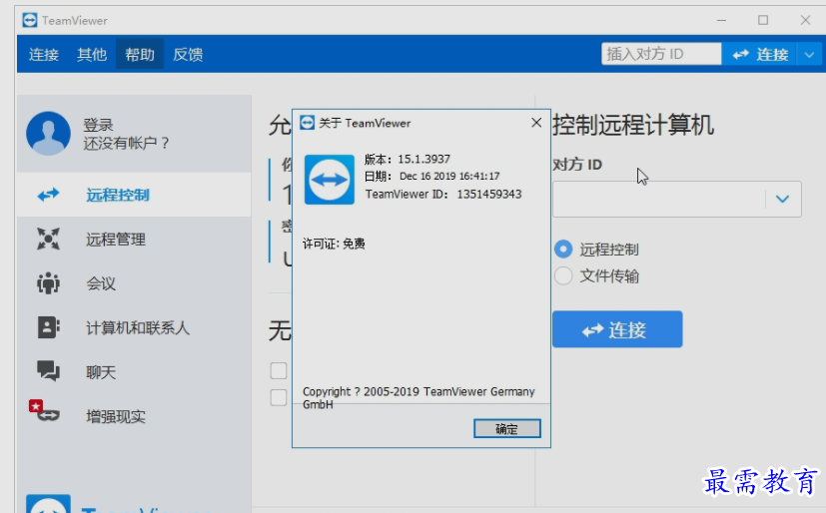Open the 其他 menu
826x513 pixels.
tap(92, 54)
